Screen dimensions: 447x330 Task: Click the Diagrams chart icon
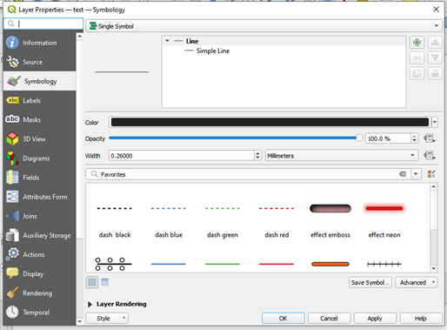[12, 158]
